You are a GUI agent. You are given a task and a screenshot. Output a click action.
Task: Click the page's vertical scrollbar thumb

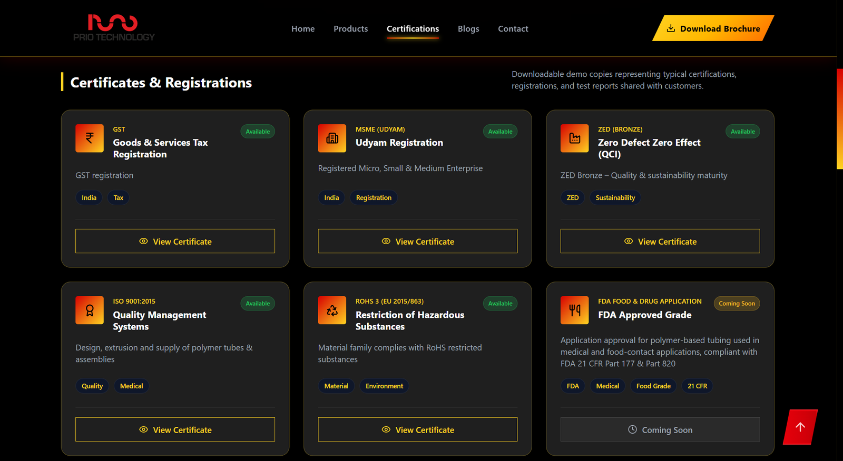pyautogui.click(x=839, y=118)
